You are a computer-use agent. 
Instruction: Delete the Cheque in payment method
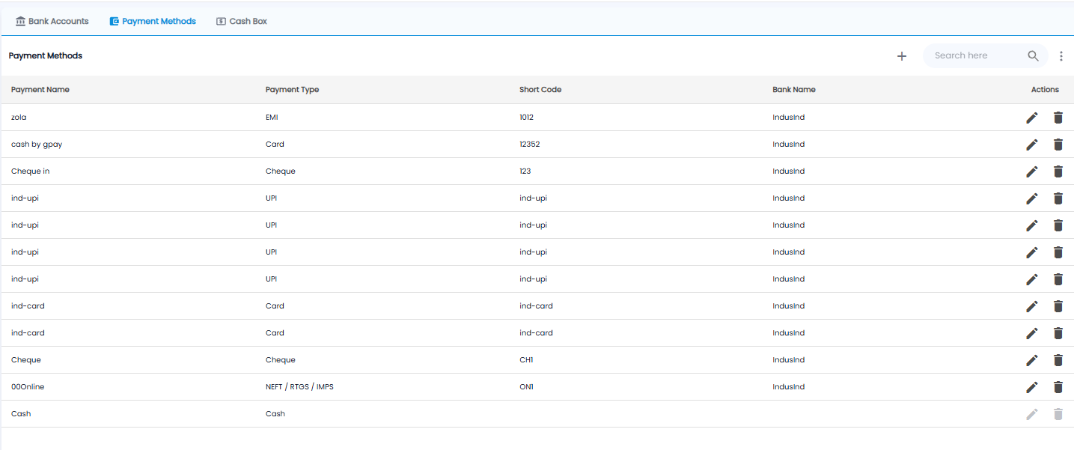click(1058, 171)
